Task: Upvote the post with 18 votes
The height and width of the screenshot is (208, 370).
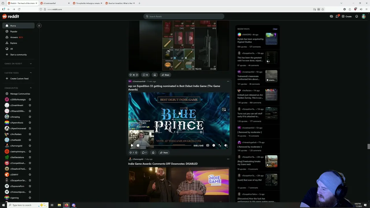Action: (130, 75)
